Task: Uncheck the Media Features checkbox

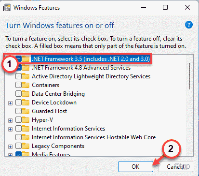Action: pyautogui.click(x=18, y=154)
